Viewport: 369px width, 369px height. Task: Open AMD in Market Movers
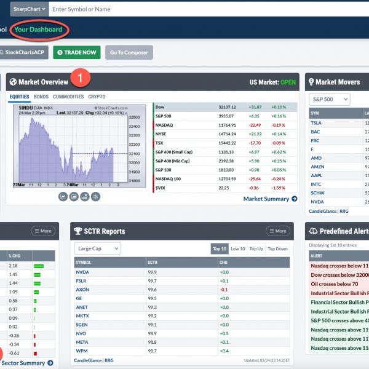[316, 158]
